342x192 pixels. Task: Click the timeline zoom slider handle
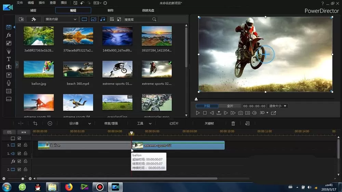pos(23,179)
